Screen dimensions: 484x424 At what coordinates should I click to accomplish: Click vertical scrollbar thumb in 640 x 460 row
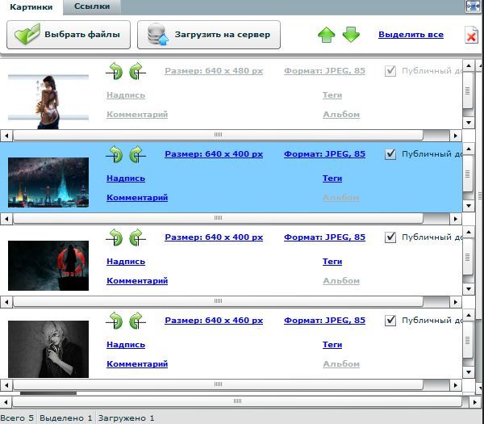(468, 340)
